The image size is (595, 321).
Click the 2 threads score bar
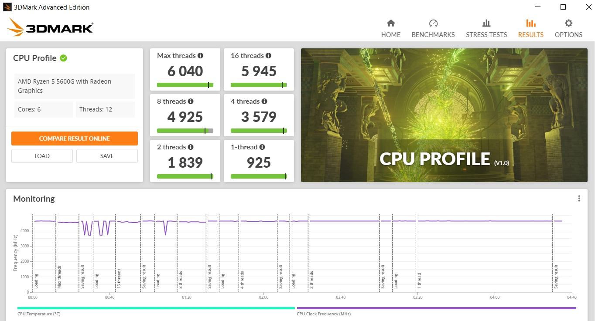tap(185, 176)
